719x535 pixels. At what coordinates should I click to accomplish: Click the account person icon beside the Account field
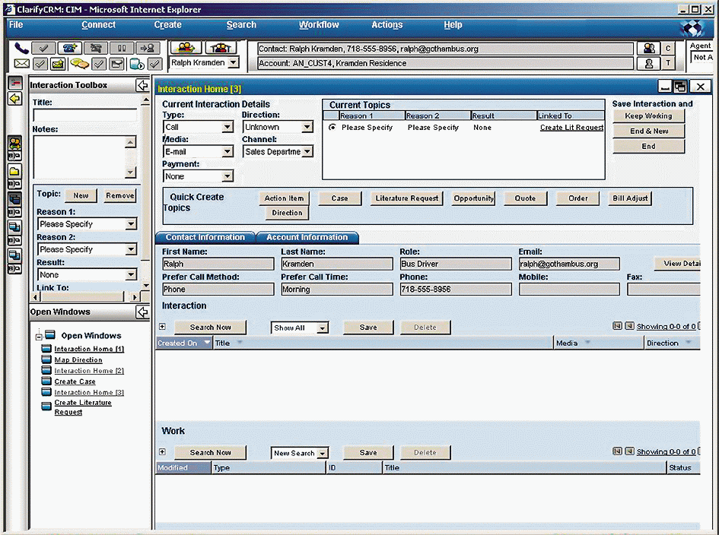click(649, 63)
